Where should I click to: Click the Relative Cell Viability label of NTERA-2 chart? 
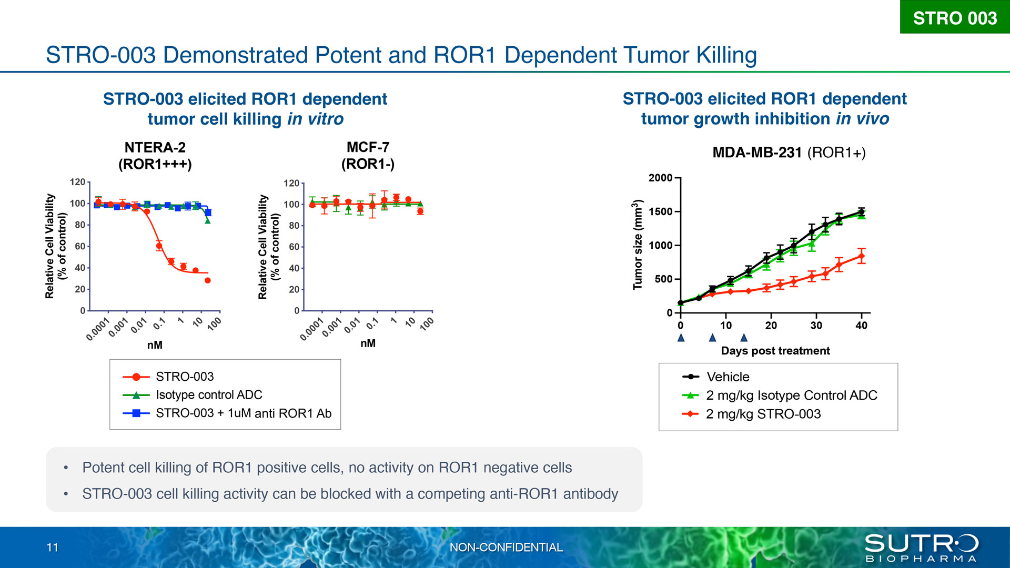click(56, 246)
